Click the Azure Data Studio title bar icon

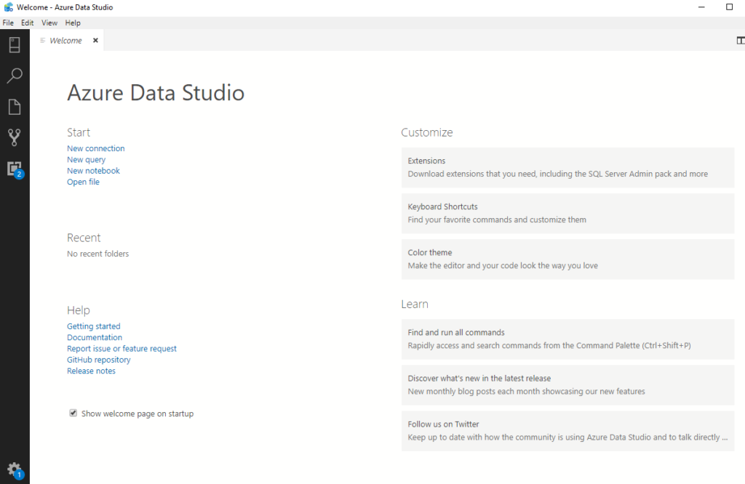tap(7, 7)
